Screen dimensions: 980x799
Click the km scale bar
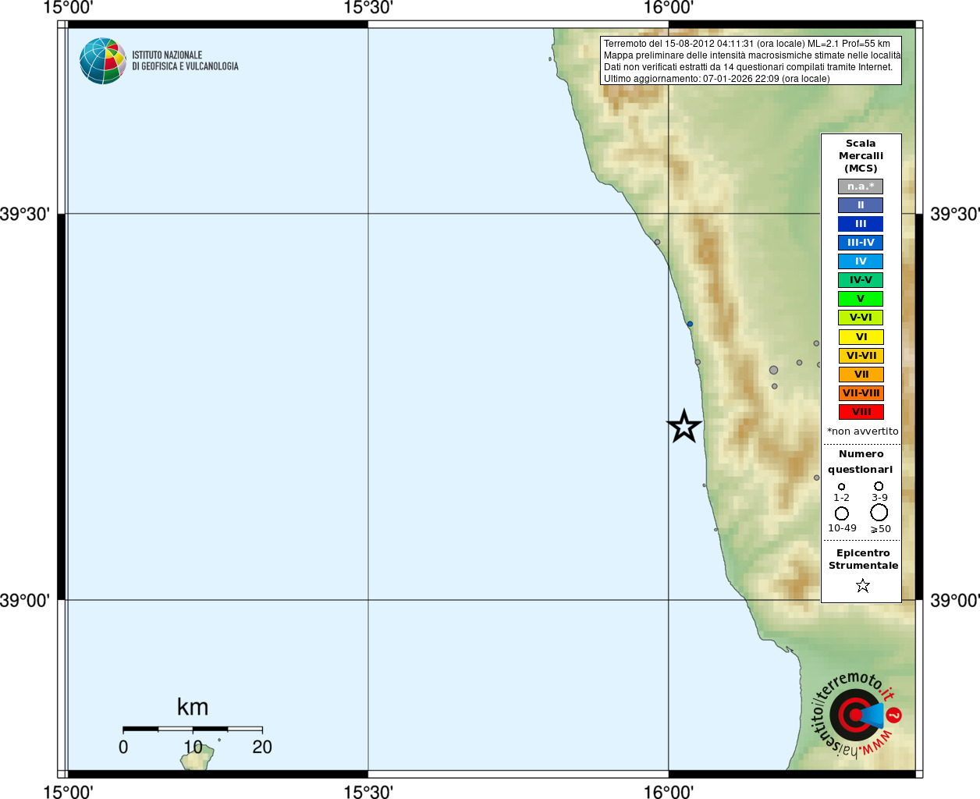(x=193, y=729)
